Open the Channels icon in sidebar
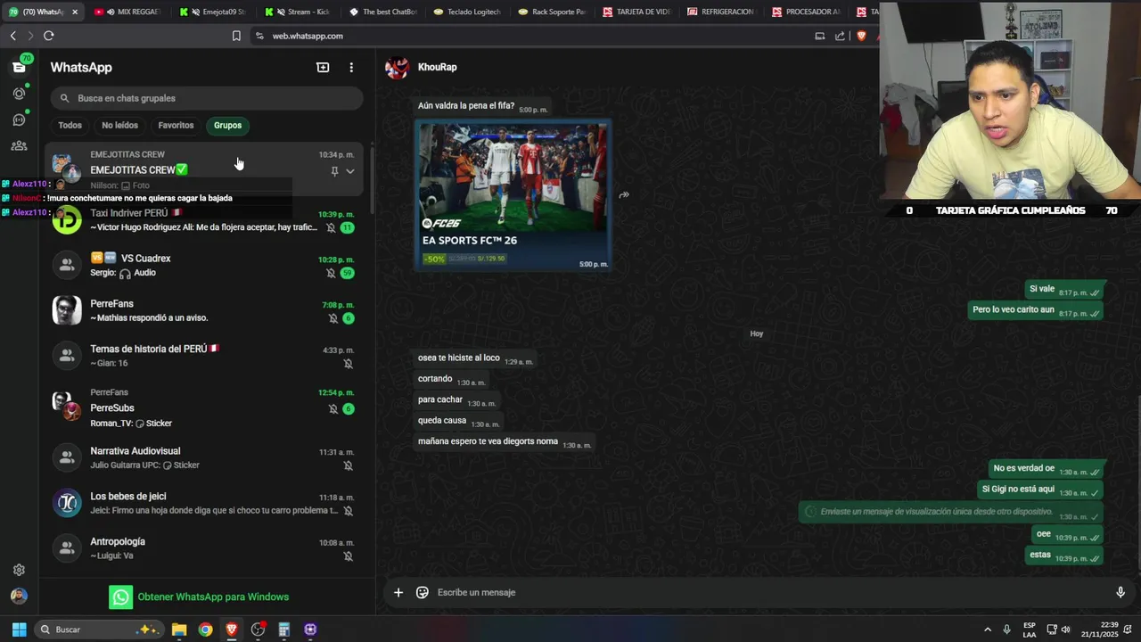The width and height of the screenshot is (1141, 642). 19,119
